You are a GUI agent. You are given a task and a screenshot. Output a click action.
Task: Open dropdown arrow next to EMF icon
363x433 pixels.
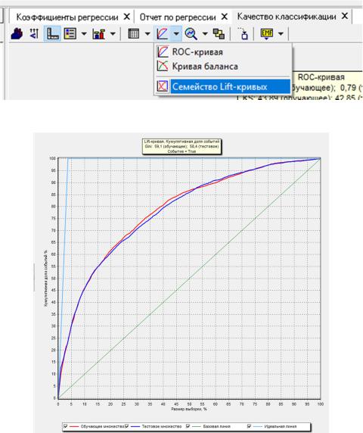click(281, 34)
